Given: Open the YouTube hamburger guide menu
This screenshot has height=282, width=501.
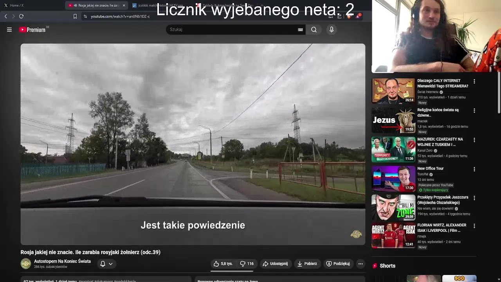Looking at the screenshot, I should 9,29.
